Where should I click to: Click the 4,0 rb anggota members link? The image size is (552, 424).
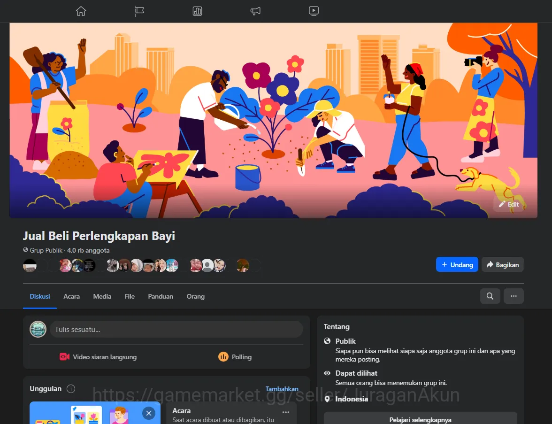[x=88, y=250]
